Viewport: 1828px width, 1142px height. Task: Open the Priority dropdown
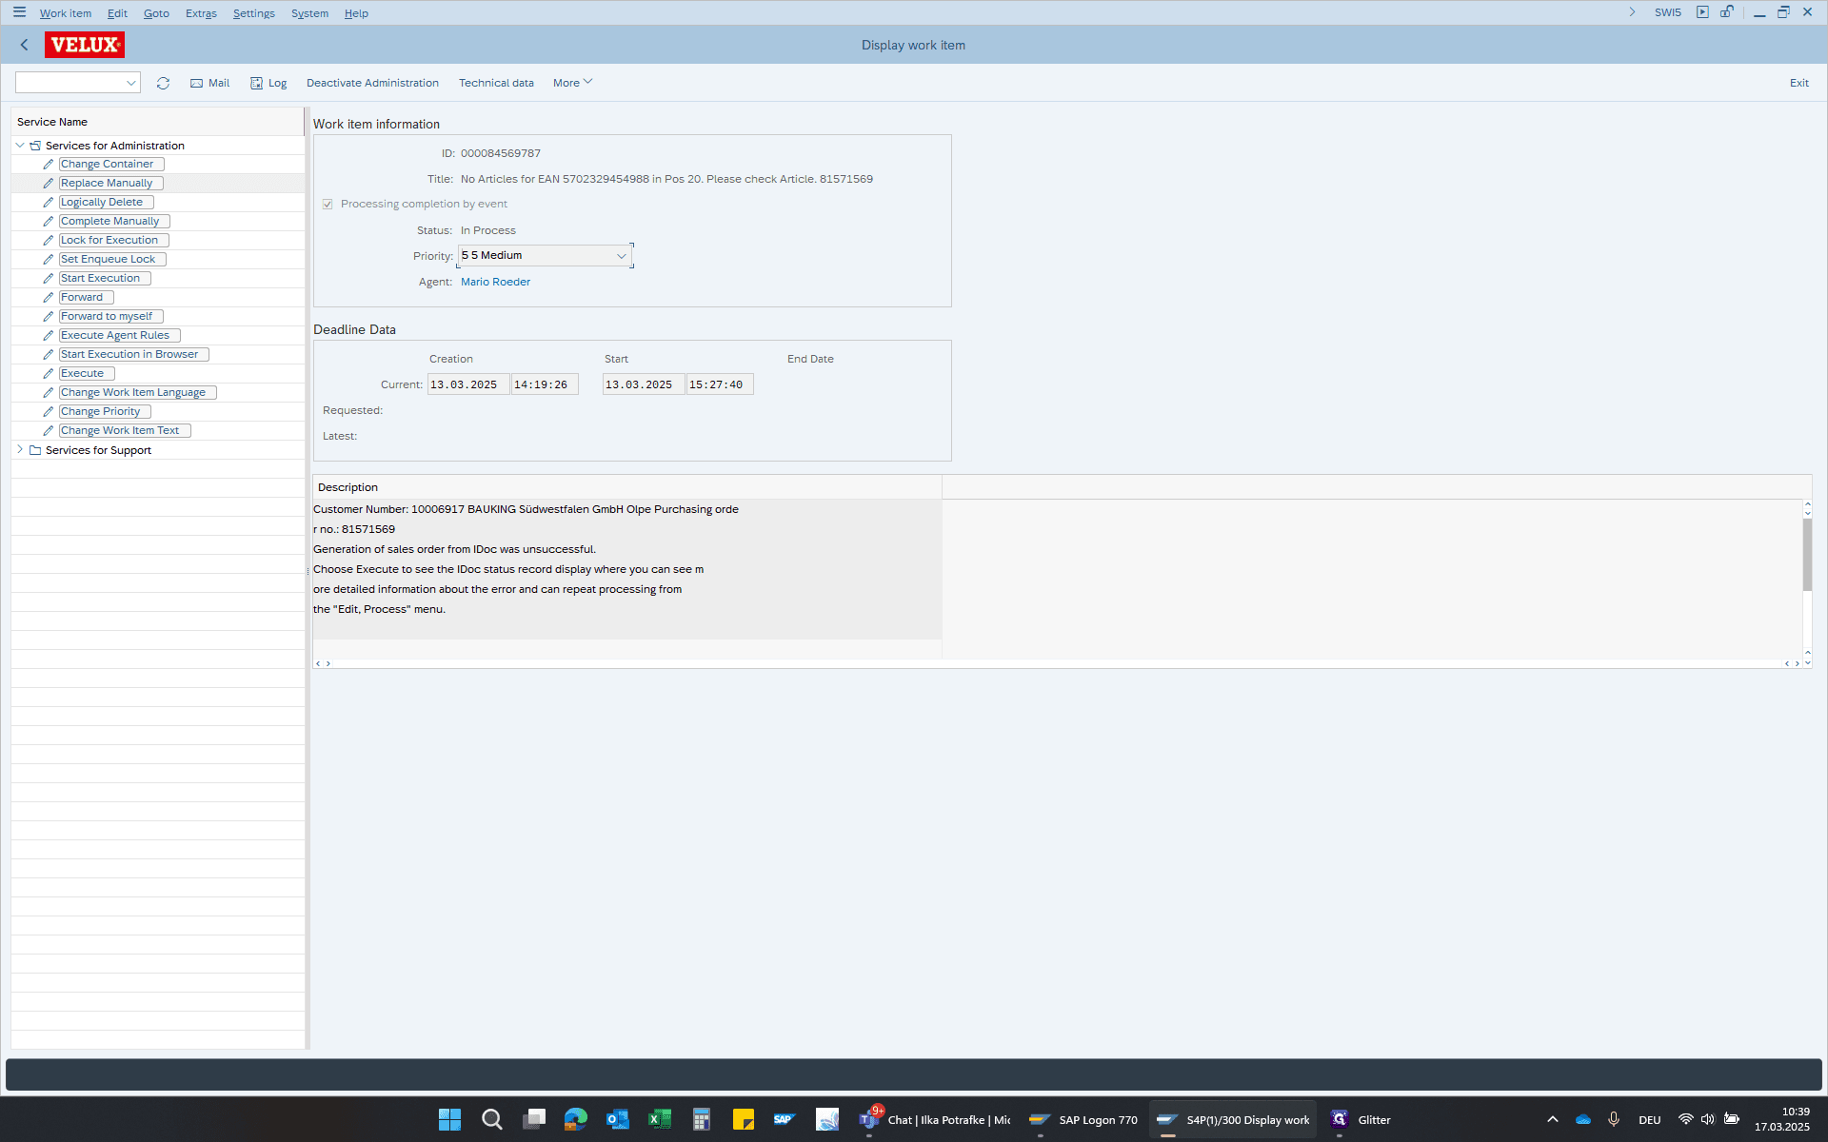(x=621, y=256)
